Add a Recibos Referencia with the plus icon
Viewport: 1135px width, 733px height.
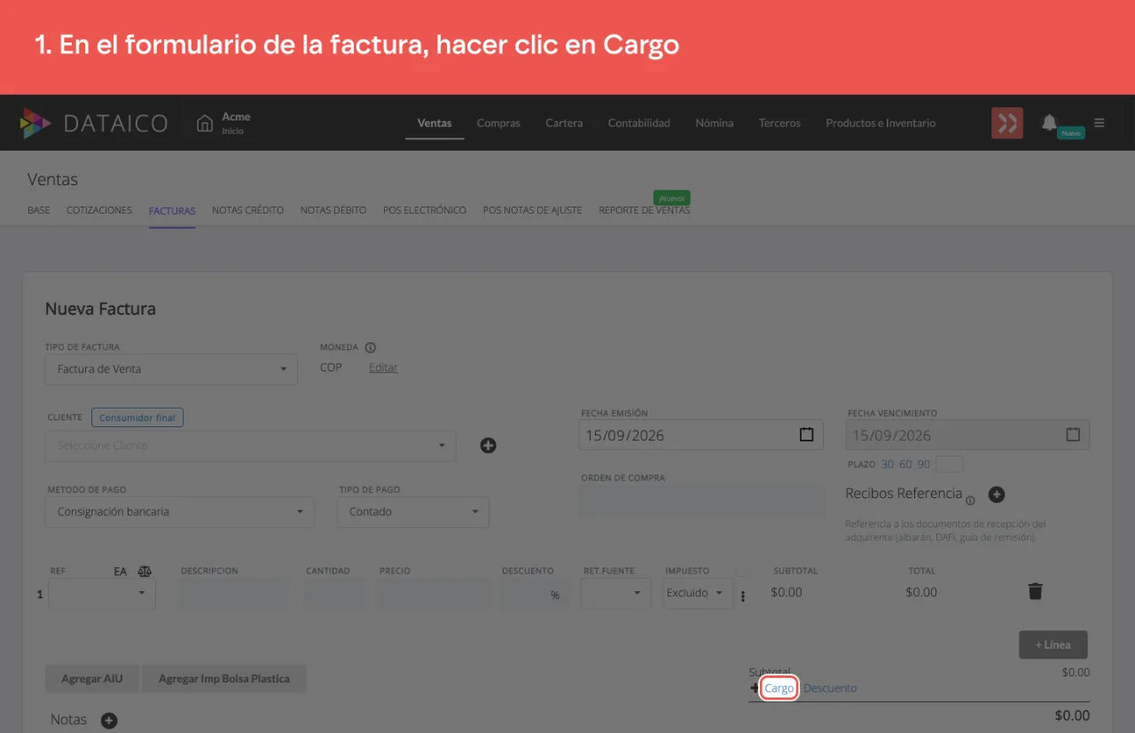coord(997,495)
